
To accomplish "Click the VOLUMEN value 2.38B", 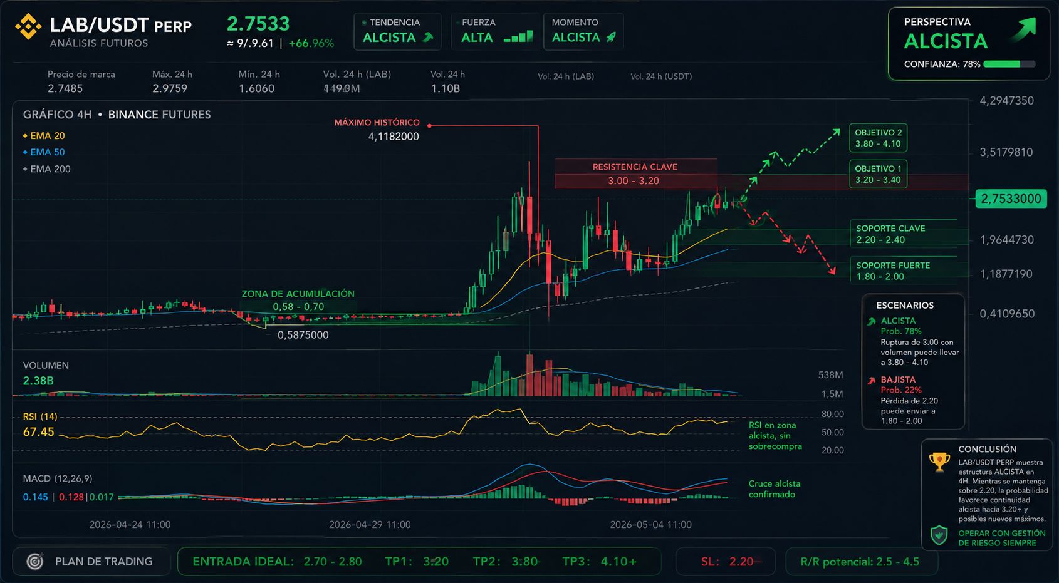I will tap(38, 381).
